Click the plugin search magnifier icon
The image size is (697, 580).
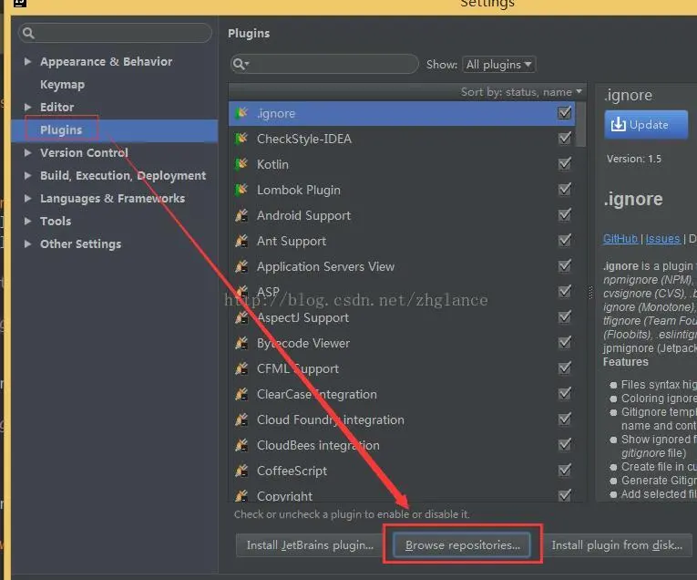[241, 64]
